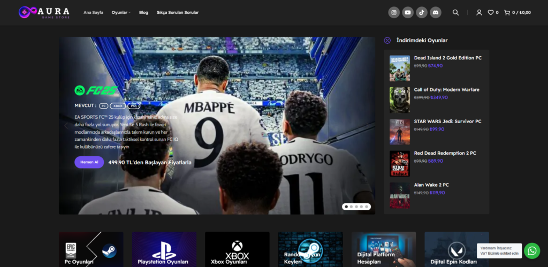
Task: Open the Playstation Oyunları category tile
Action: pos(163,249)
